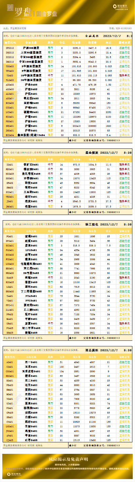Select contract code LH2401
This screenshot has width=135, height=482.
10,427
